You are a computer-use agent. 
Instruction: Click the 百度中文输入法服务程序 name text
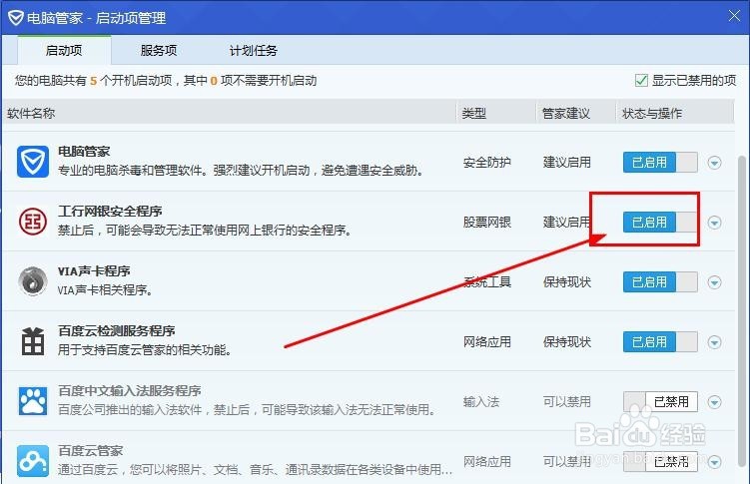click(x=130, y=390)
